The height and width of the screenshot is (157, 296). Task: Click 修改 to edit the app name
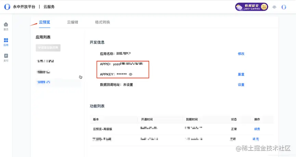pyautogui.click(x=241, y=54)
